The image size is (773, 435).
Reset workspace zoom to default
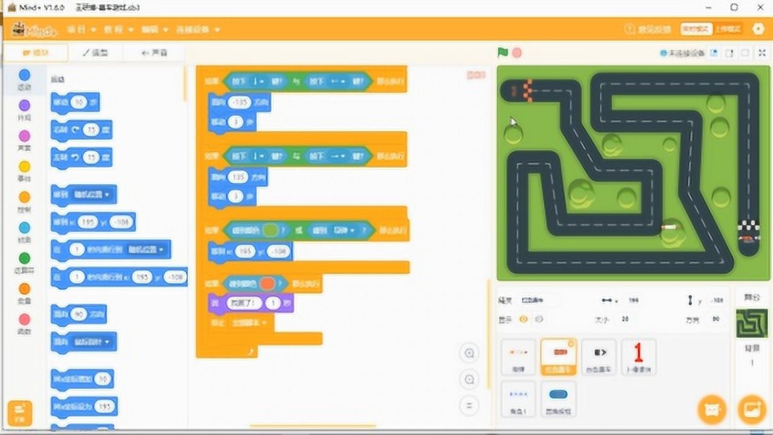coord(469,405)
